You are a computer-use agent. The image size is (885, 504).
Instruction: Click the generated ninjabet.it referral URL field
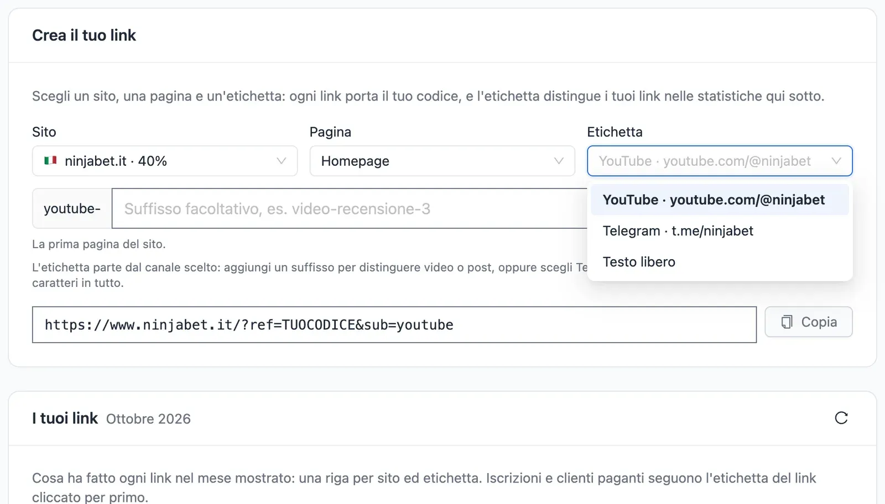pos(394,324)
